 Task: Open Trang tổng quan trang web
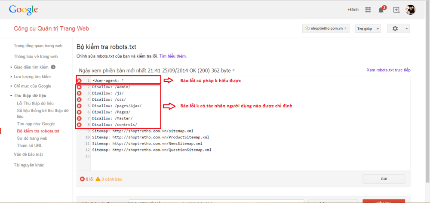click(x=38, y=46)
